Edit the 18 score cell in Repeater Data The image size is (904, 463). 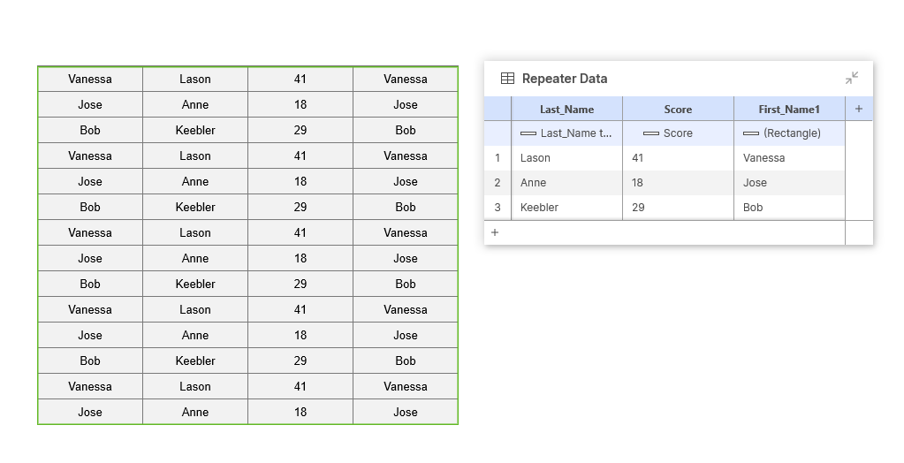pyautogui.click(x=678, y=183)
